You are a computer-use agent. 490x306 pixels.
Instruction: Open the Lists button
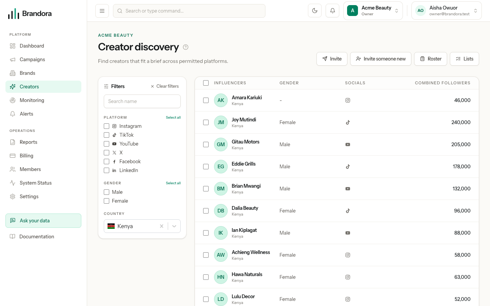point(464,59)
